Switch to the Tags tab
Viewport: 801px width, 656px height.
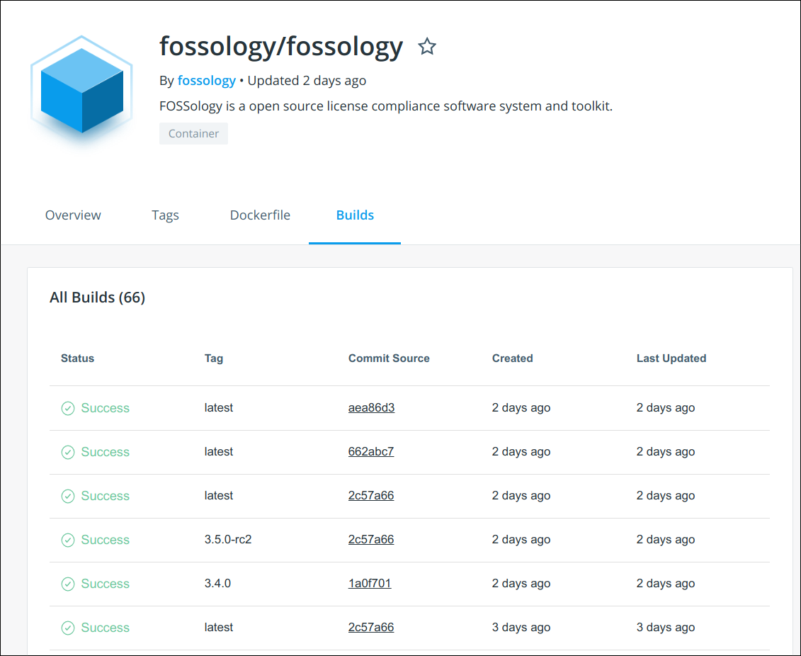tap(165, 215)
